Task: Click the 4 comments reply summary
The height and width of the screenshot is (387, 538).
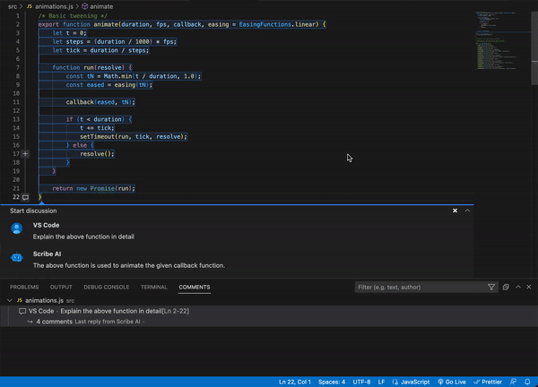Action: pyautogui.click(x=54, y=322)
